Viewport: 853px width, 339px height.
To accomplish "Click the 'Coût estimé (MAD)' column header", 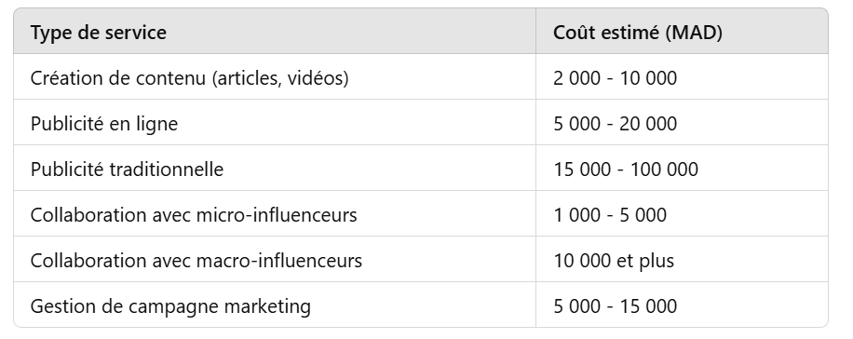I will pyautogui.click(x=682, y=31).
